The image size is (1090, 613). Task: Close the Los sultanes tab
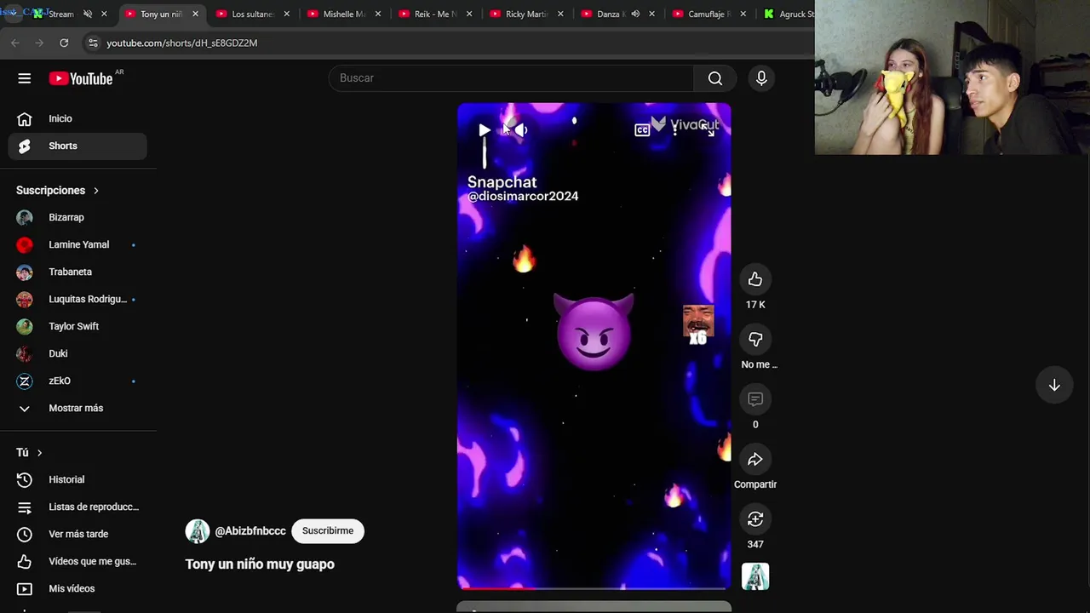pos(286,14)
